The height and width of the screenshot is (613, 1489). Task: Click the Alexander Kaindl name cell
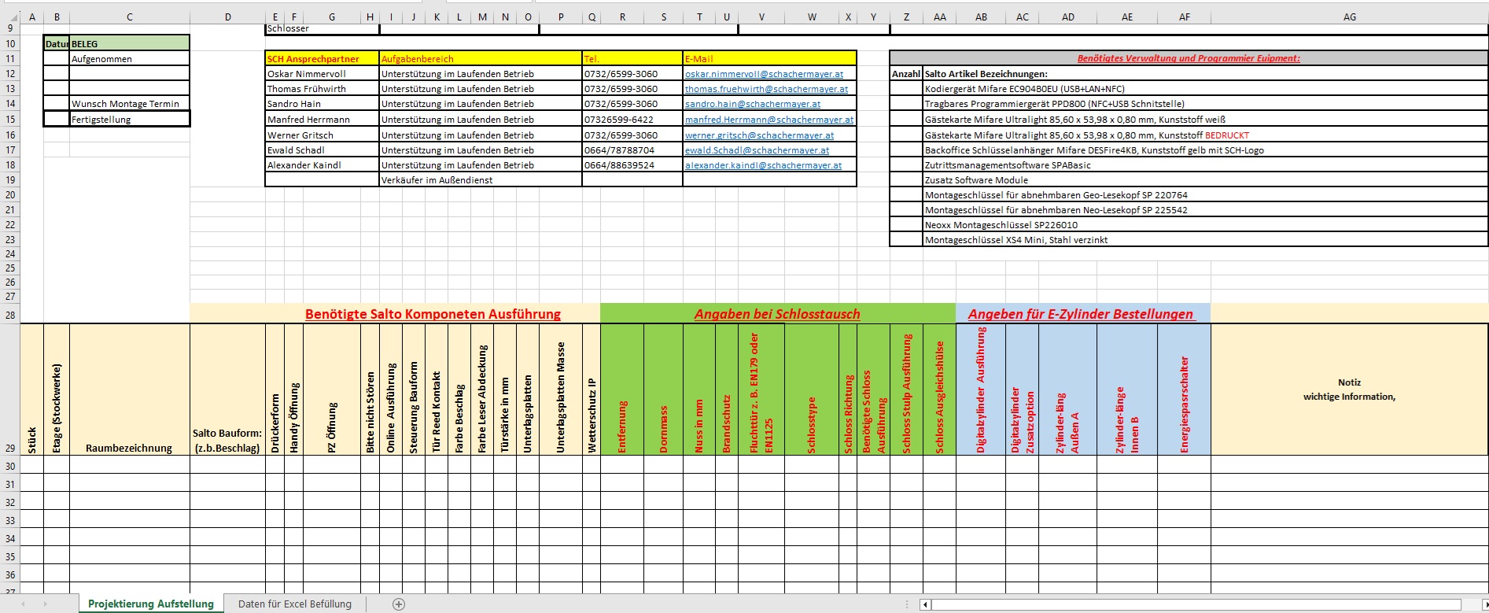(322, 165)
